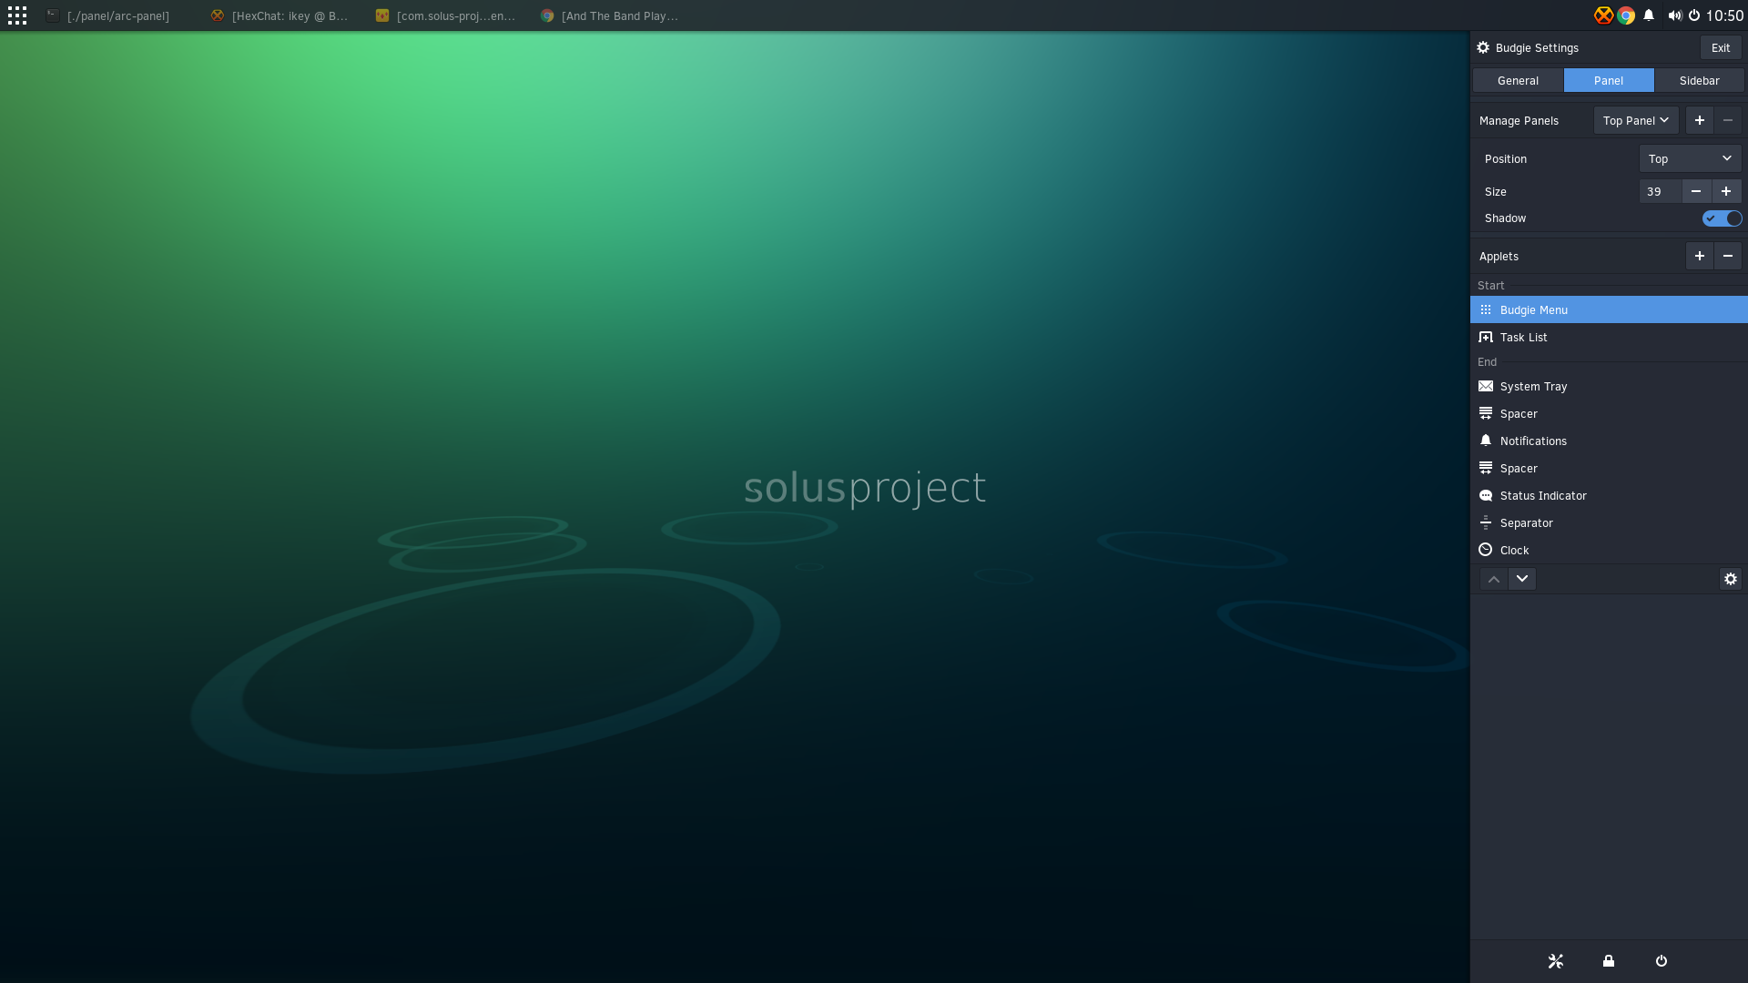Click the volume speaker icon in the top panel
This screenshot has height=983, width=1748.
click(x=1675, y=15)
